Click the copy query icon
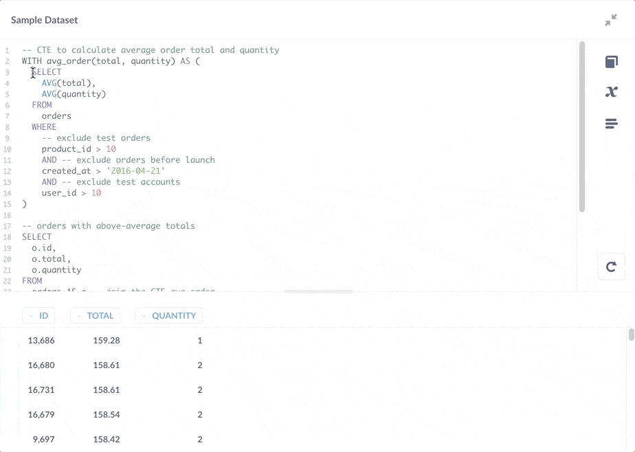The height and width of the screenshot is (452, 635). 612,61
